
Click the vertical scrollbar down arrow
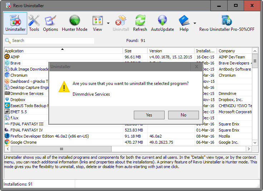click(x=255, y=142)
